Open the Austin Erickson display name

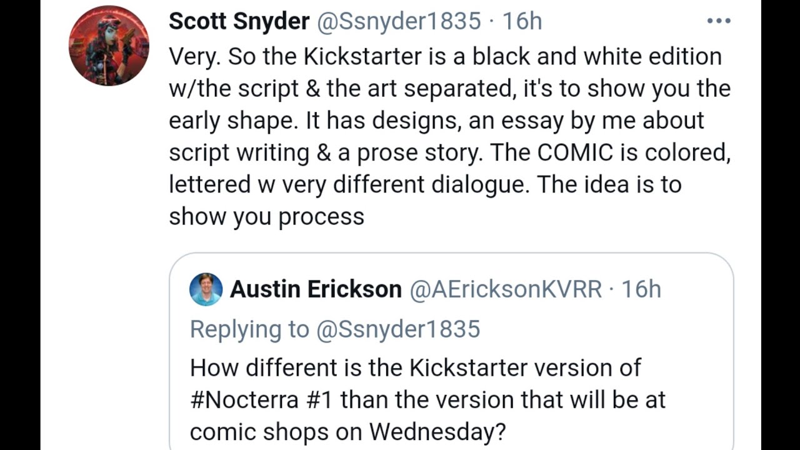[316, 289]
